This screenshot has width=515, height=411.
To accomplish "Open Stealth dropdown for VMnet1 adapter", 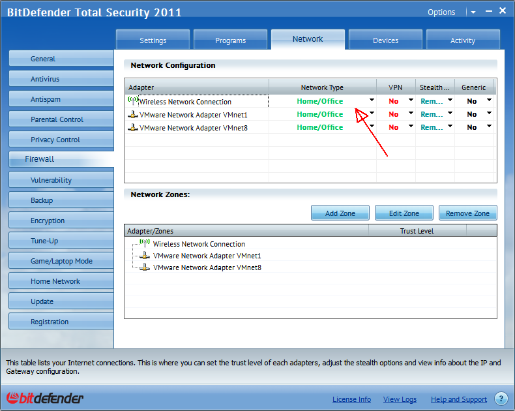I will [450, 113].
